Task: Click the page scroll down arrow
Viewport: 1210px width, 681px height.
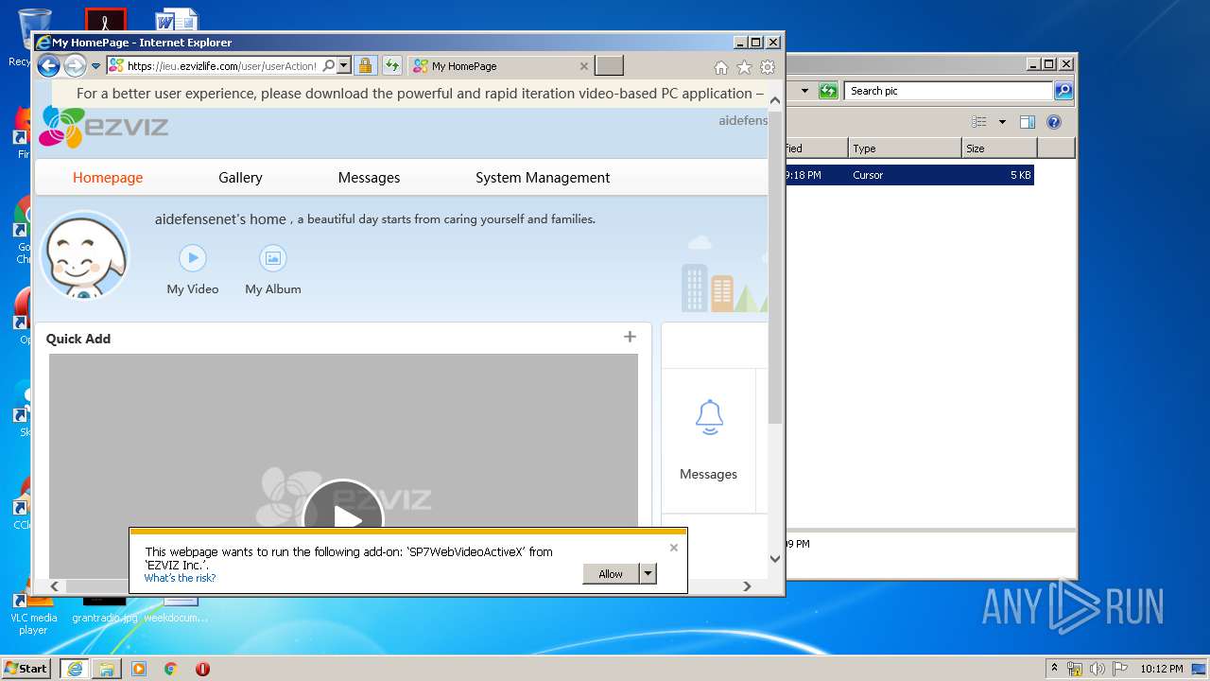Action: [x=775, y=558]
